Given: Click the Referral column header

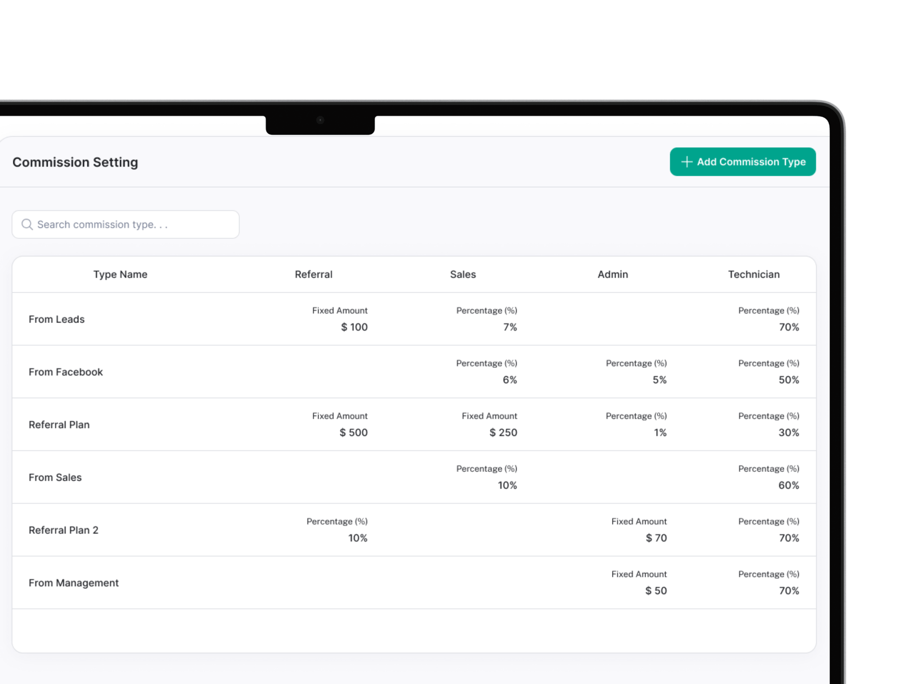Looking at the screenshot, I should tap(313, 274).
